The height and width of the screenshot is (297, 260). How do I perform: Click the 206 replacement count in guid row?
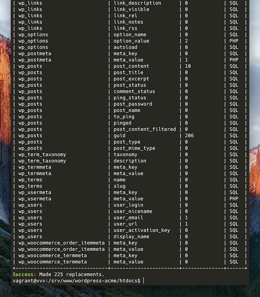(x=189, y=136)
